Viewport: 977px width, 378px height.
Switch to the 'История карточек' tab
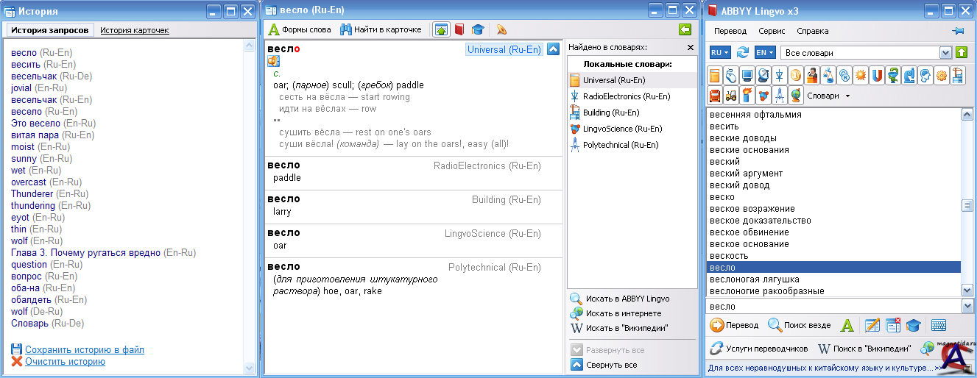(134, 30)
